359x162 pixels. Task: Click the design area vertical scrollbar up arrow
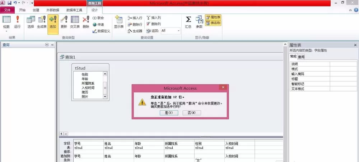coord(285,44)
